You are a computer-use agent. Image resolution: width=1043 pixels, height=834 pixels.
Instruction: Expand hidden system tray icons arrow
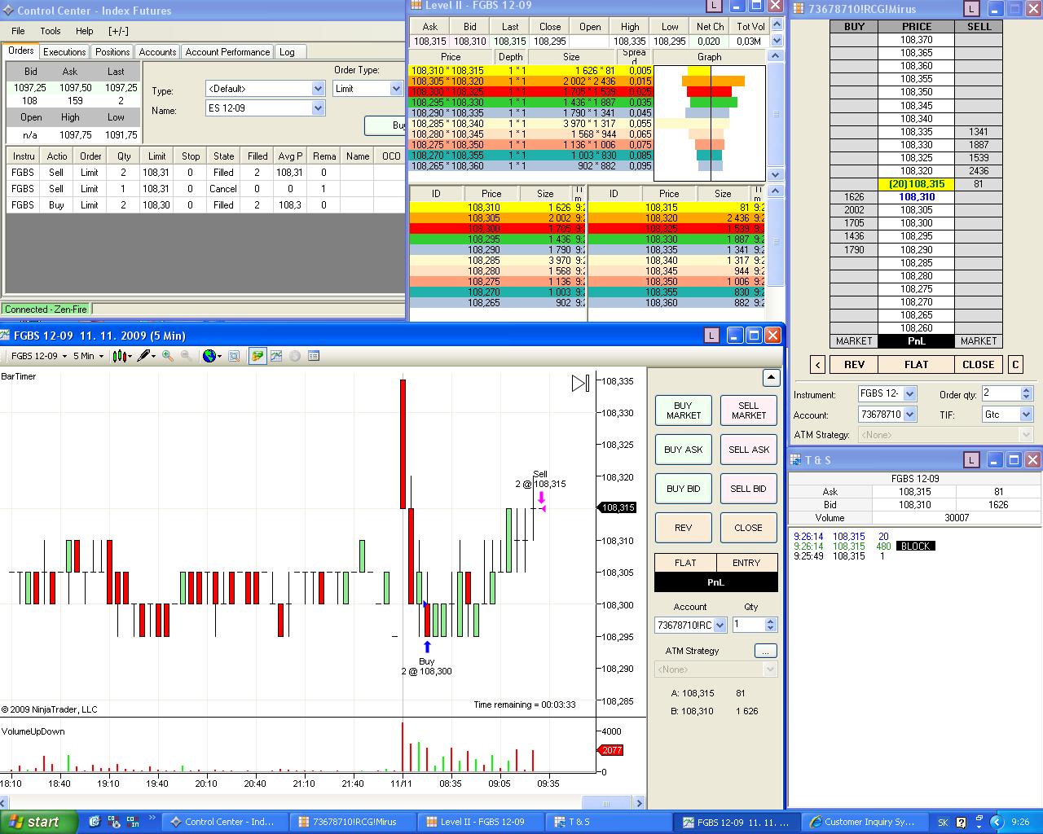coord(996,822)
